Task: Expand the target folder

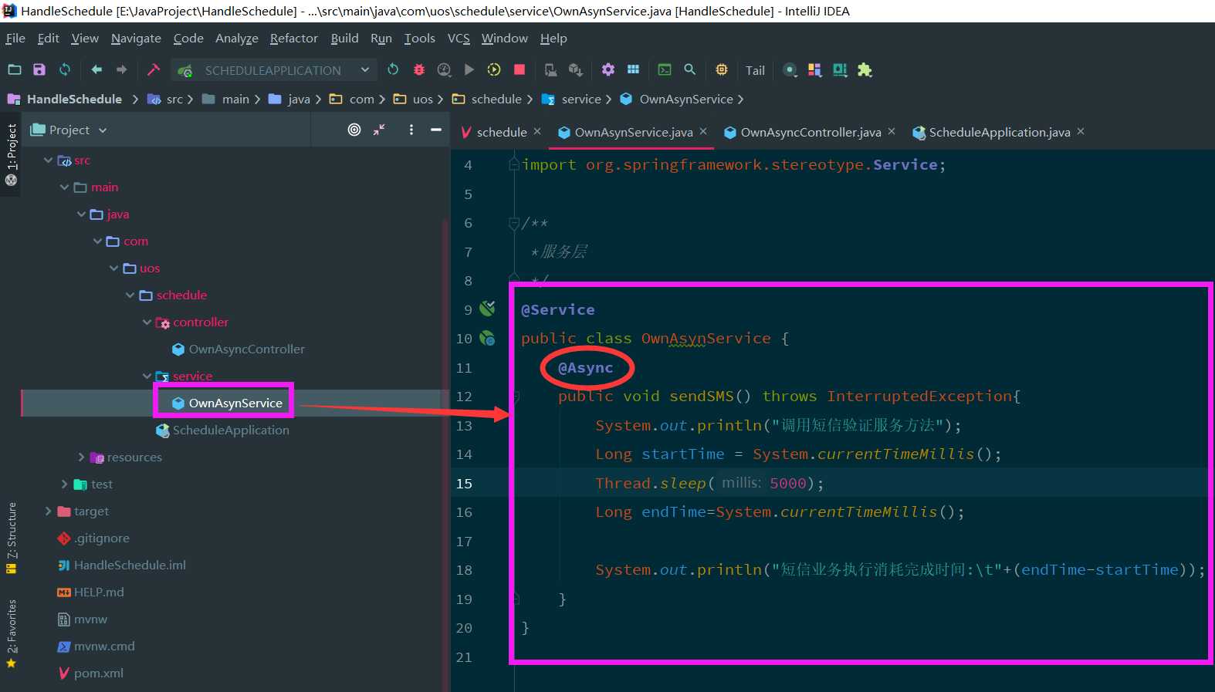Action: pyautogui.click(x=48, y=511)
